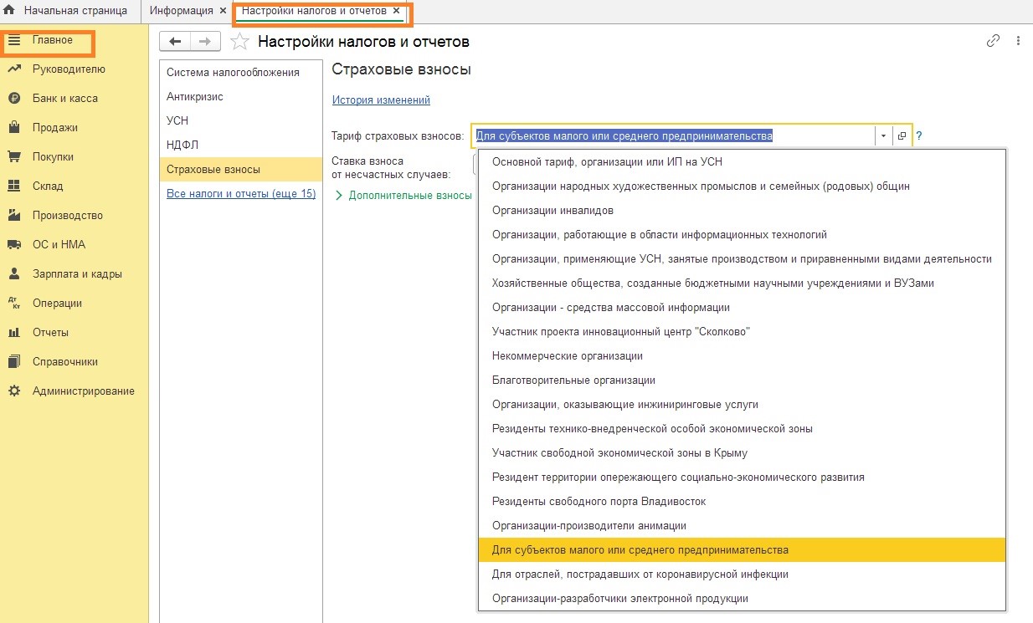
Task: Choose the Благотворительные организации option
Action: [x=742, y=380]
